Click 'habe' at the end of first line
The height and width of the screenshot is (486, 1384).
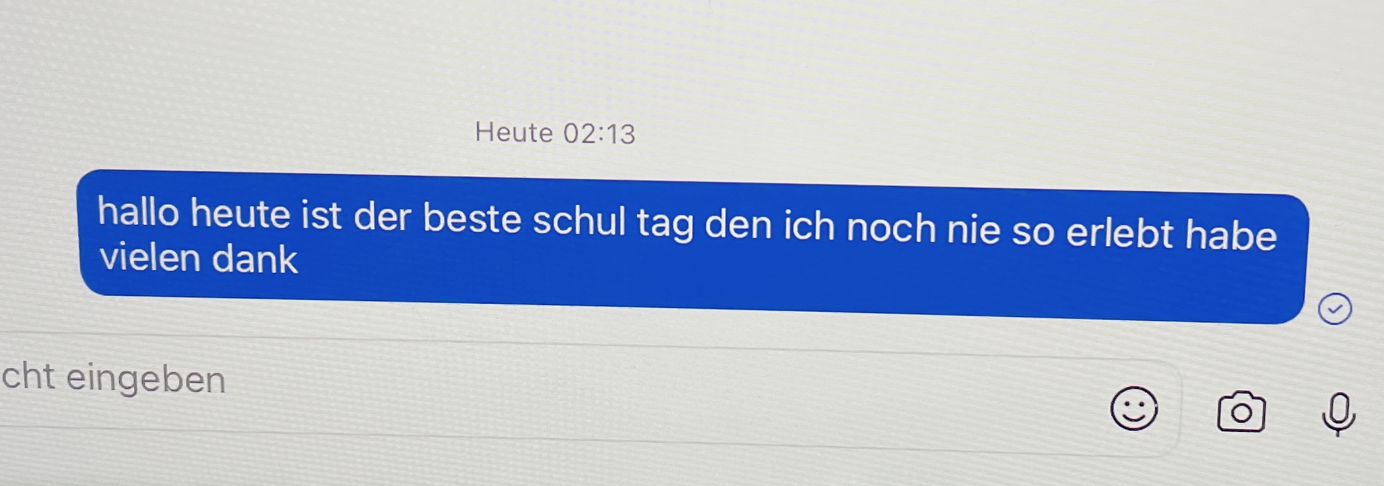click(x=1230, y=235)
